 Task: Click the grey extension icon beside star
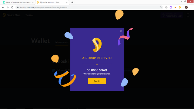click(x=166, y=7)
